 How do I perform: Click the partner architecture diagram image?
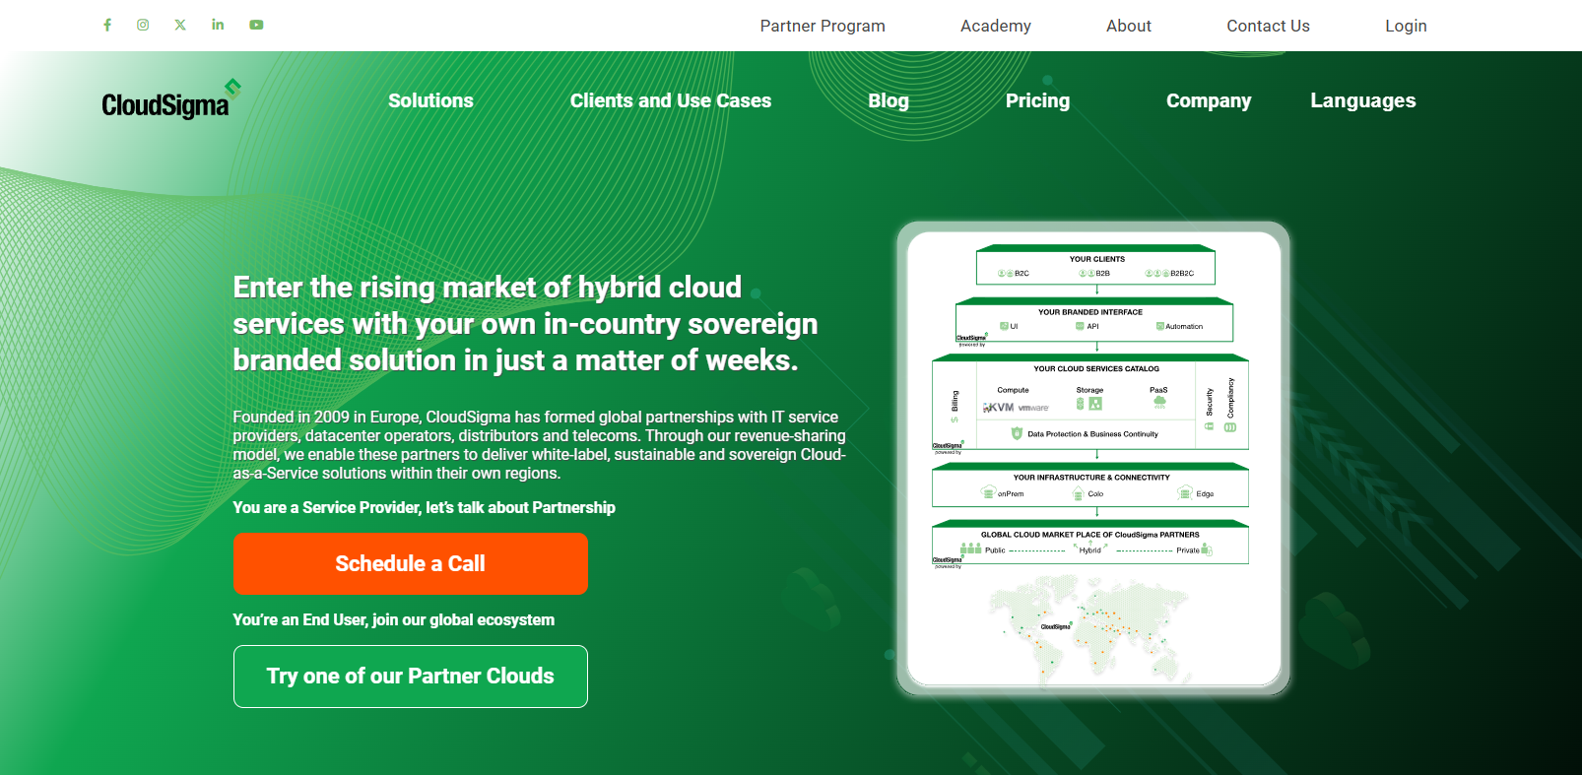coord(1093,459)
